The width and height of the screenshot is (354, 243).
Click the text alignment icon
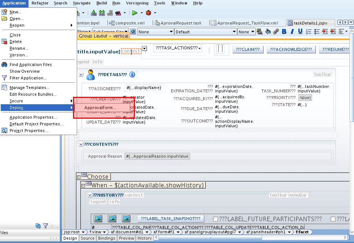(x=341, y=32)
